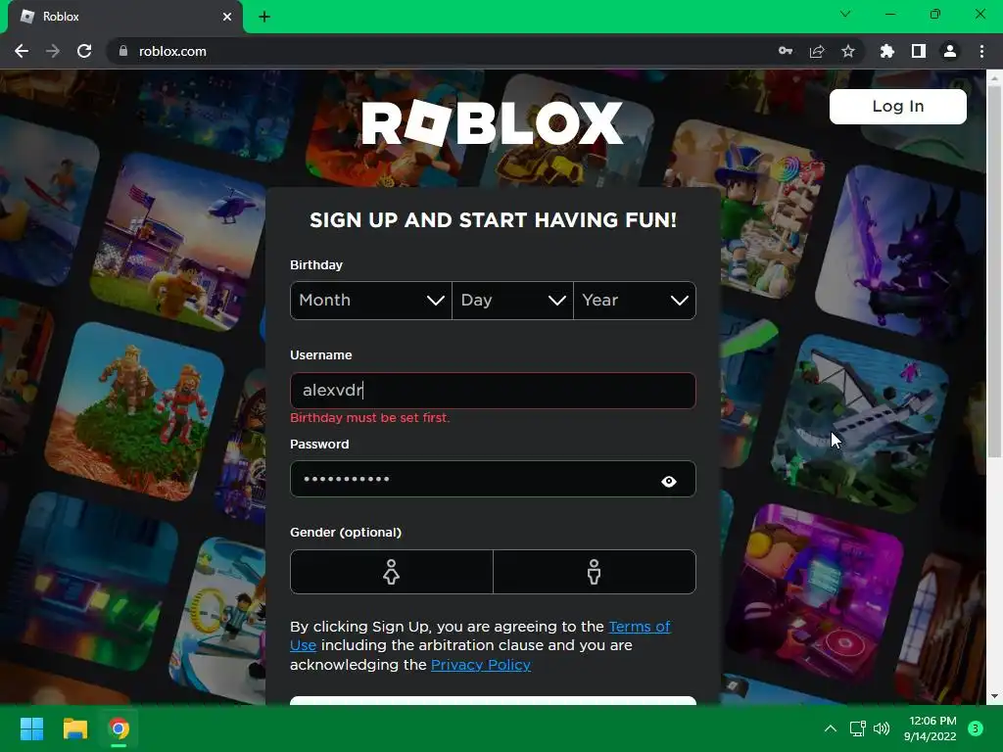This screenshot has width=1003, height=752.
Task: Click the Roblox logo
Action: click(493, 122)
